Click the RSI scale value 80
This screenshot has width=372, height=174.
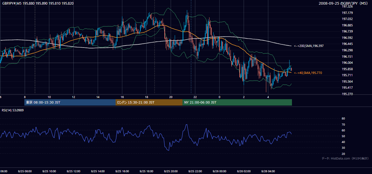(x=343, y=119)
